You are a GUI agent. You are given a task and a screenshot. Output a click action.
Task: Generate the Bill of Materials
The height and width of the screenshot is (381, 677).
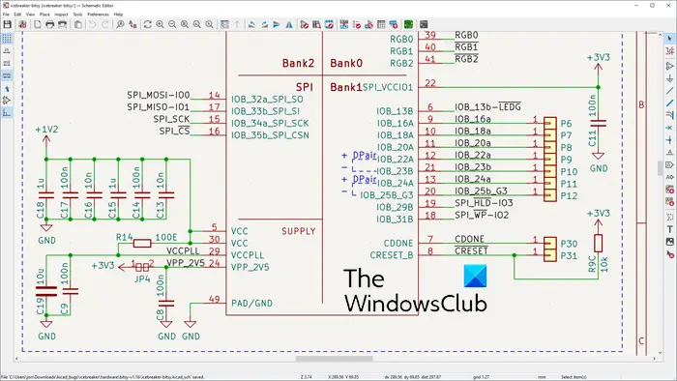coord(394,24)
